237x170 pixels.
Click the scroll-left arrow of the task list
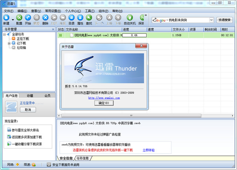pyautogui.click(x=59, y=116)
